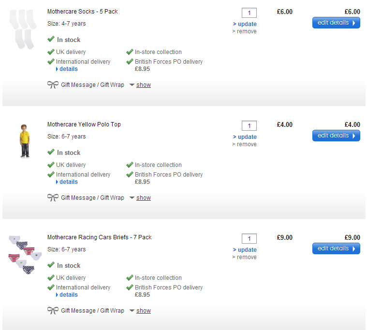Click the quantity field for Racing Cars Briefs
Screen dimensions: 367x330
249,239
